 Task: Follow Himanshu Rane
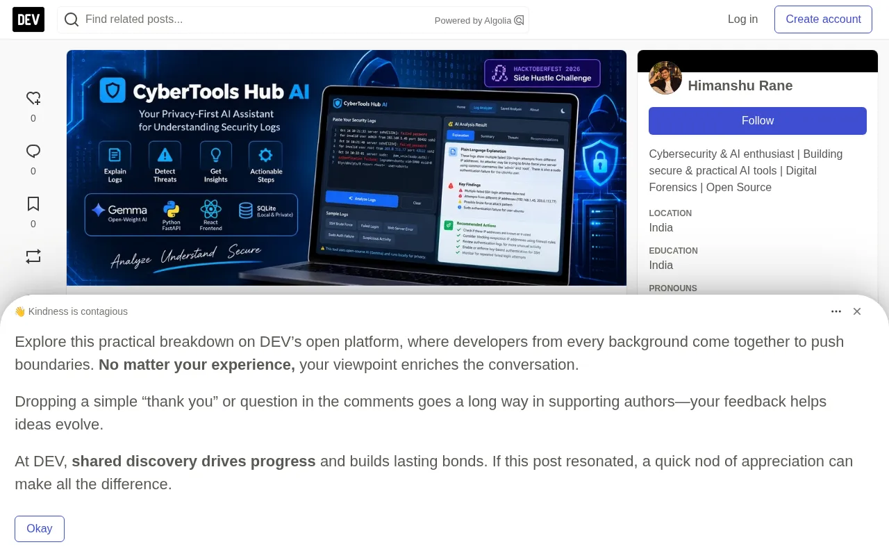(x=758, y=121)
